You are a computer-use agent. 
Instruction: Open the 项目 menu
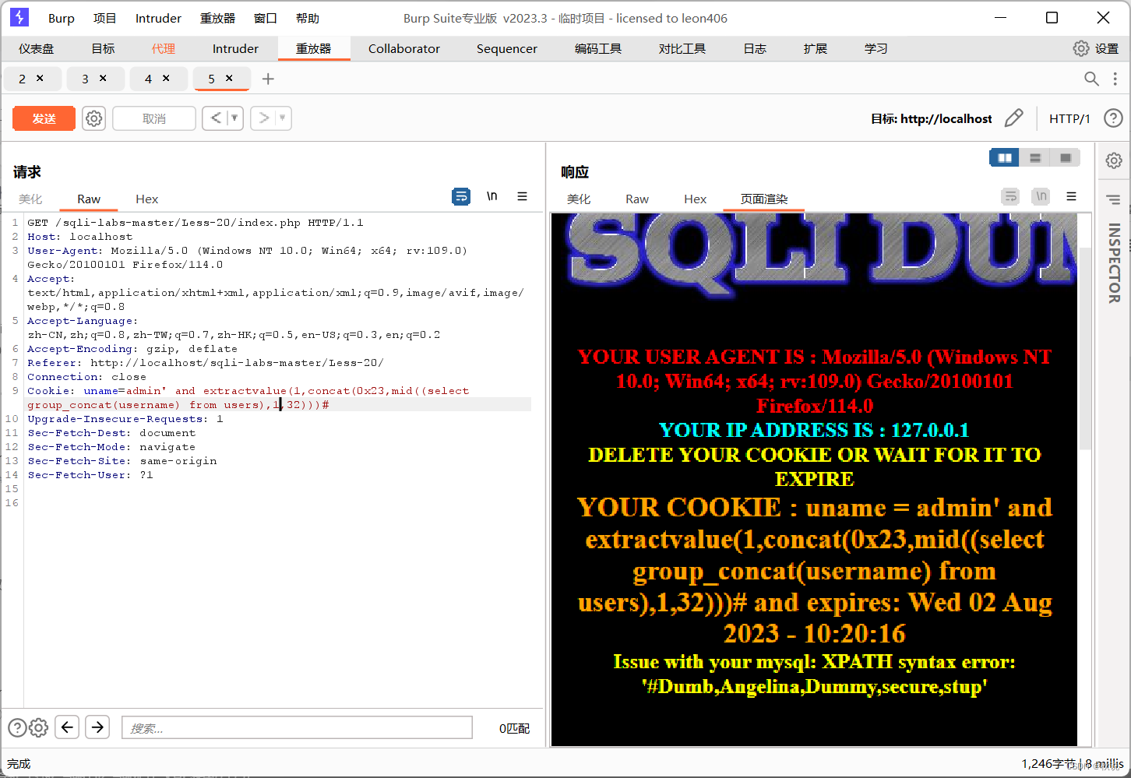point(104,18)
